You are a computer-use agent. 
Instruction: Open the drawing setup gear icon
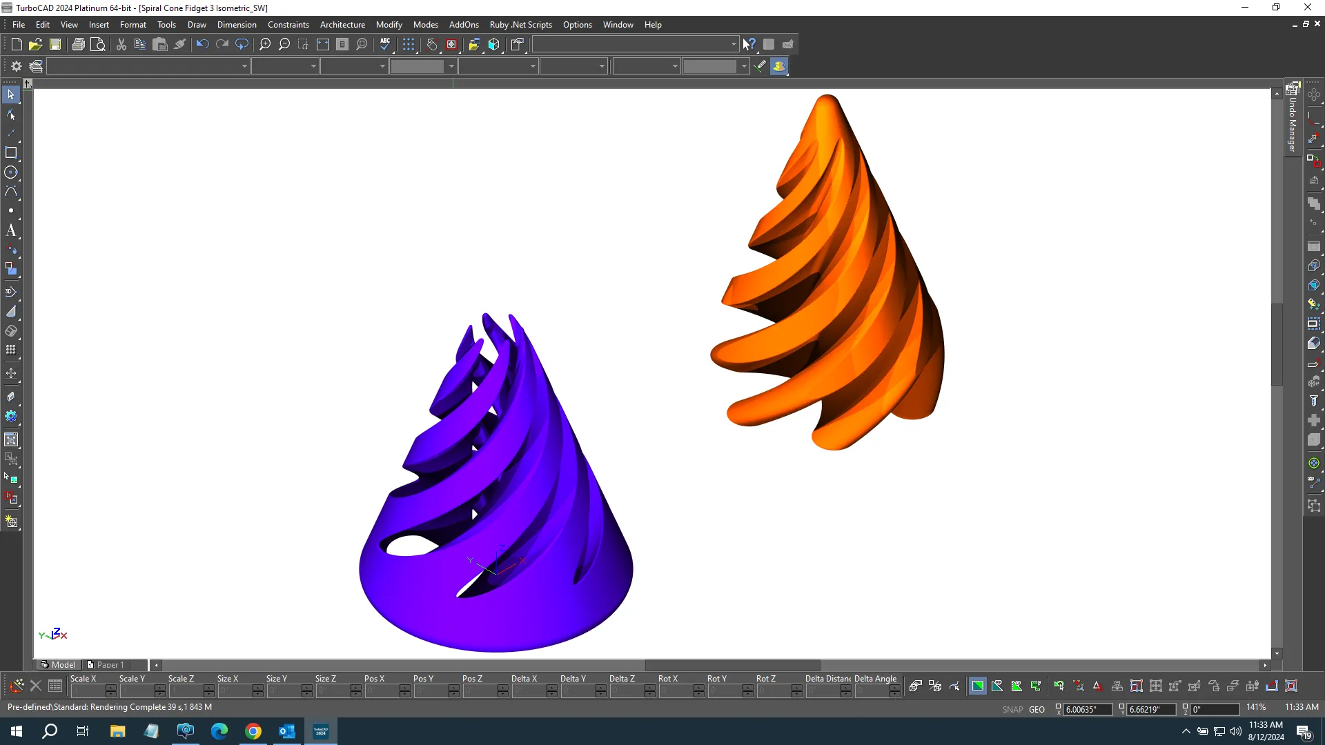point(17,66)
